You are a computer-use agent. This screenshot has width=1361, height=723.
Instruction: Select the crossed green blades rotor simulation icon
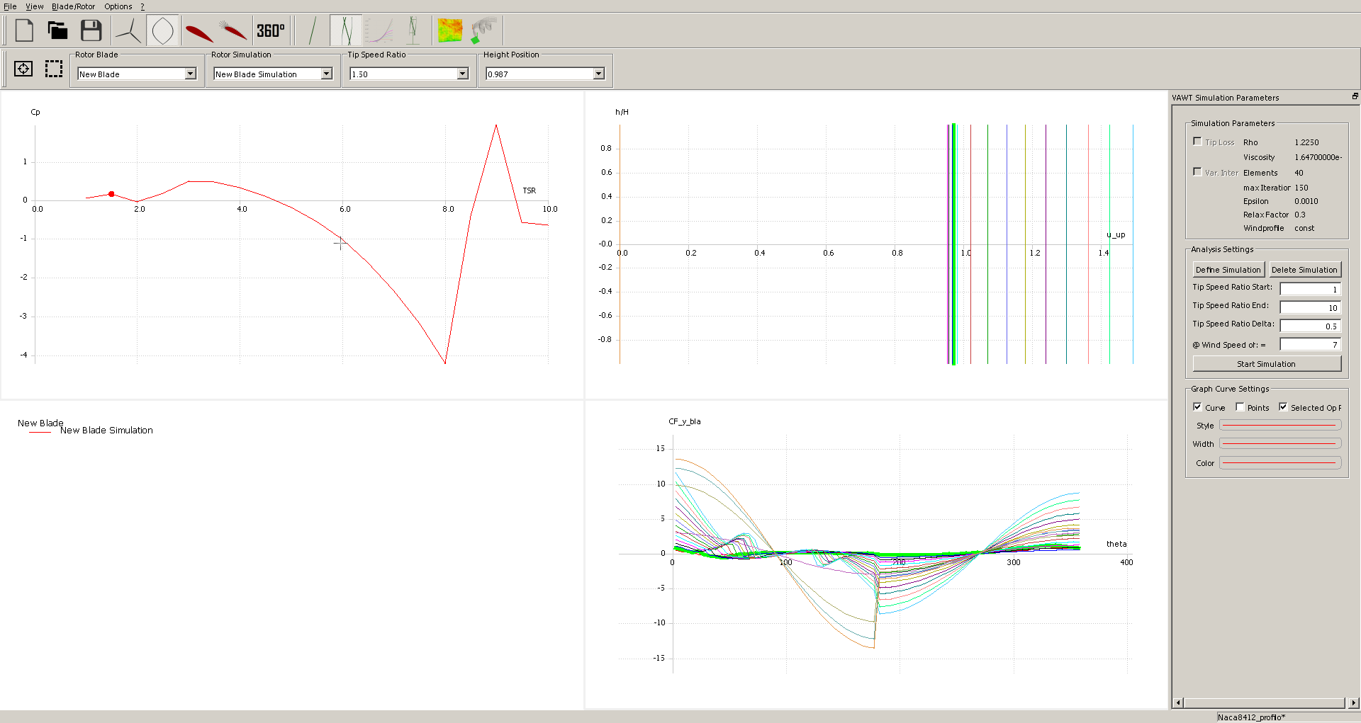[346, 30]
